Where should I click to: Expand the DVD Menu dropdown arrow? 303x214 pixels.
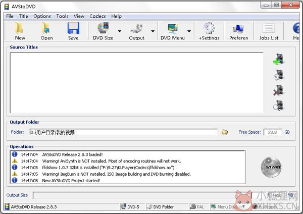189,31
